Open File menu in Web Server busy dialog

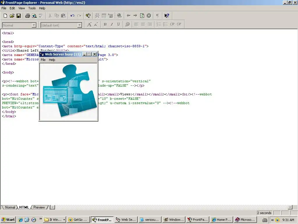[43, 60]
